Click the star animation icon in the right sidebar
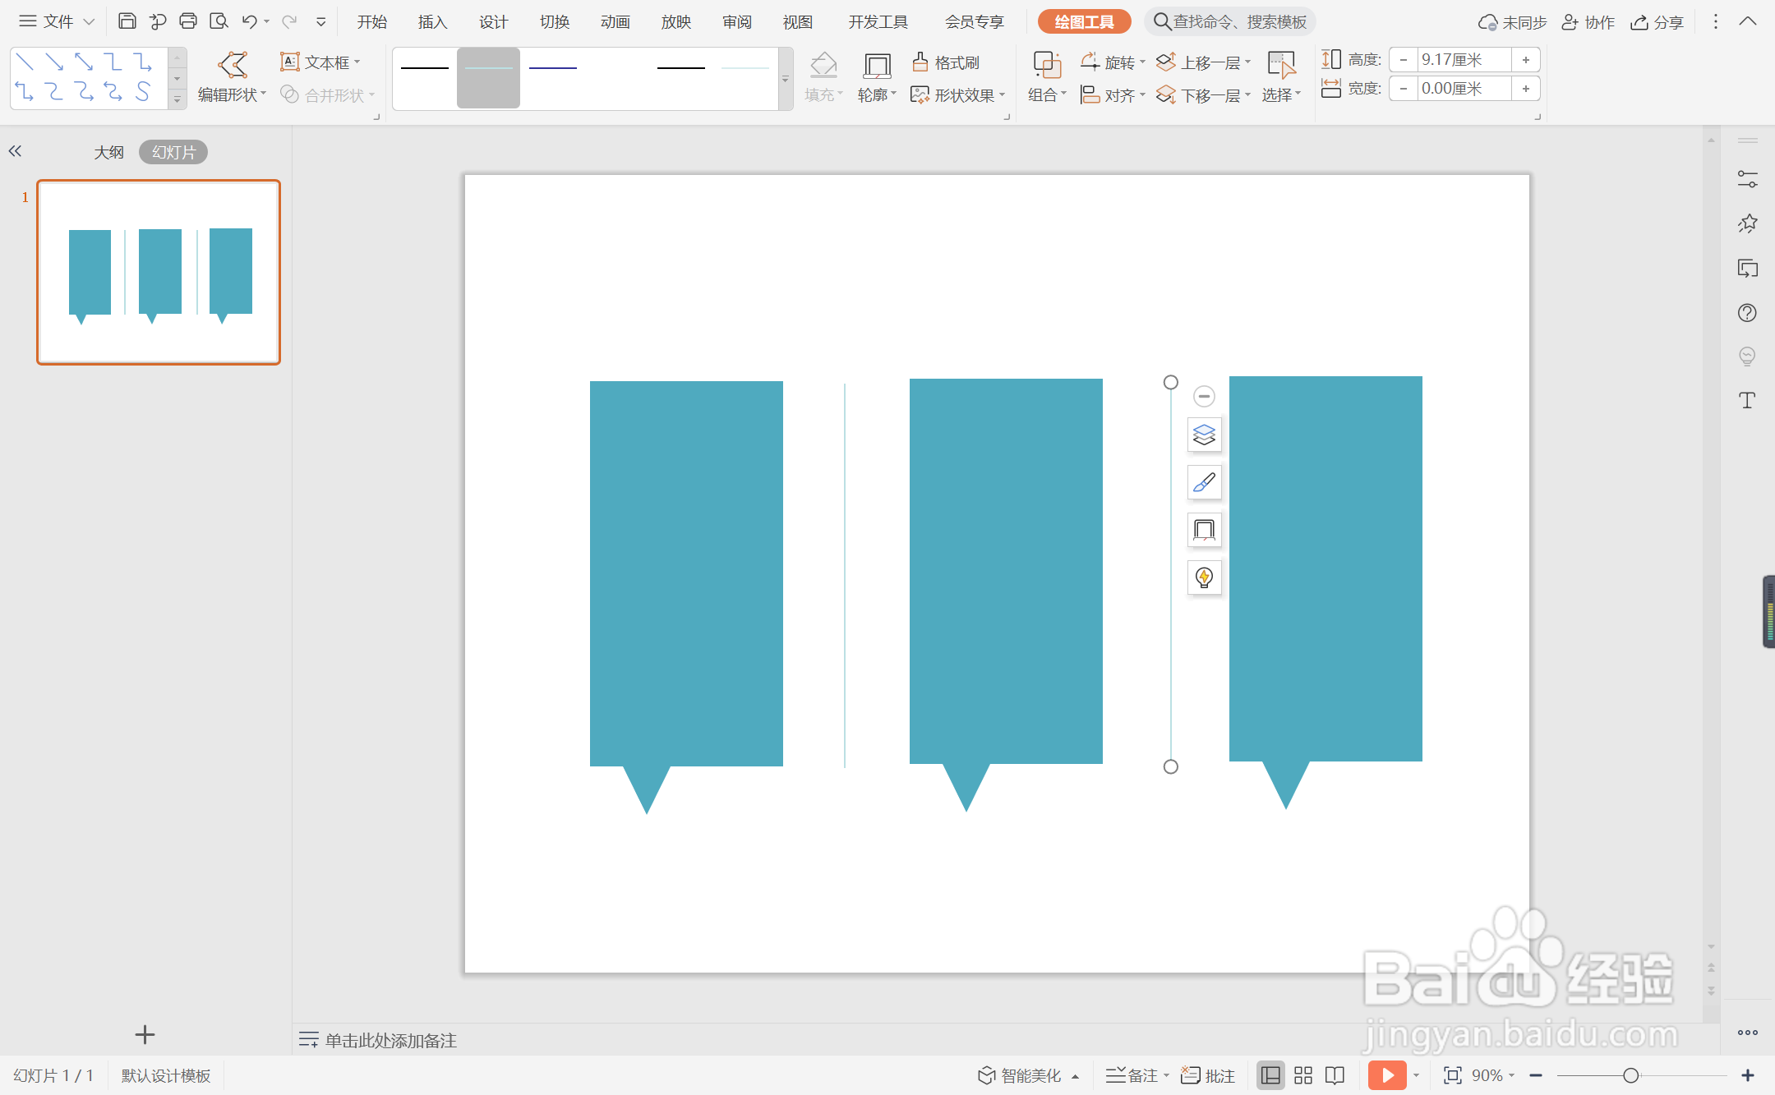This screenshot has height=1095, width=1775. (1747, 223)
